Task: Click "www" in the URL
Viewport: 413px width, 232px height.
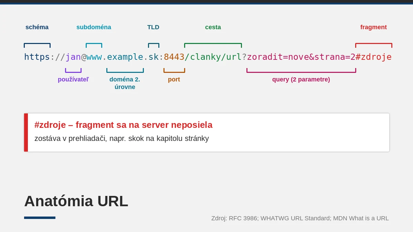Action: click(94, 57)
